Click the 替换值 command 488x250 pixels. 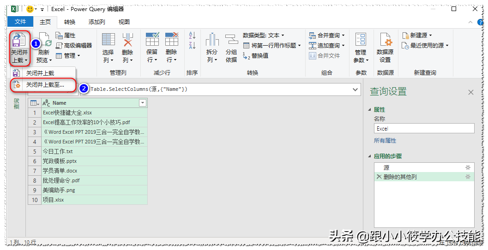(255, 56)
